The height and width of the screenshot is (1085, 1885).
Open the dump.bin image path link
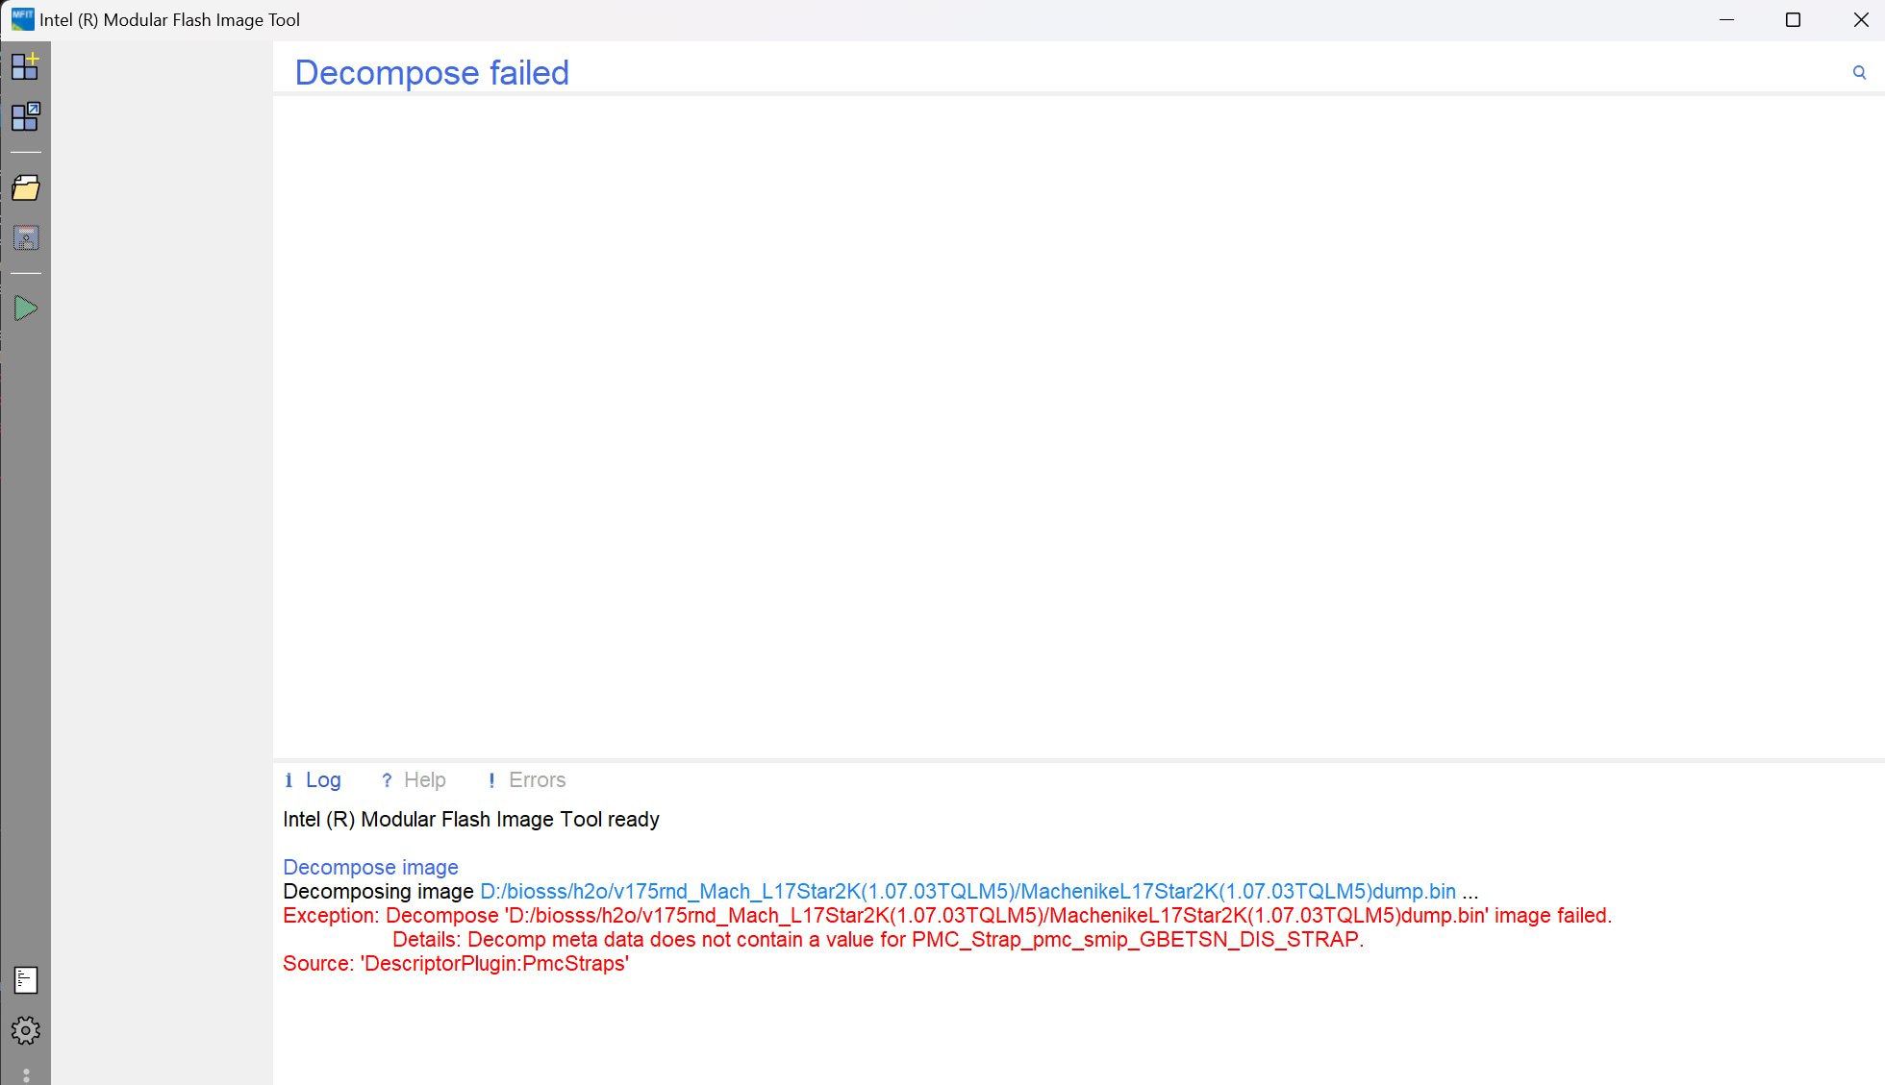(968, 892)
